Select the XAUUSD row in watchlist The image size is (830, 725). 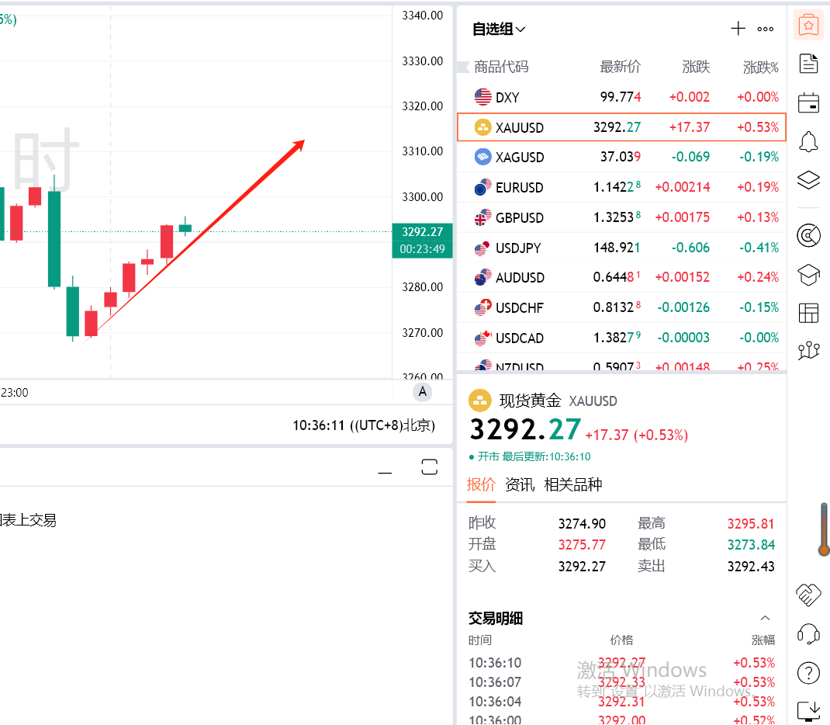[621, 127]
